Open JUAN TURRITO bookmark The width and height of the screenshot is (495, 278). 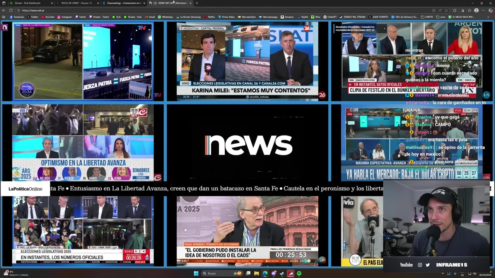point(378,17)
